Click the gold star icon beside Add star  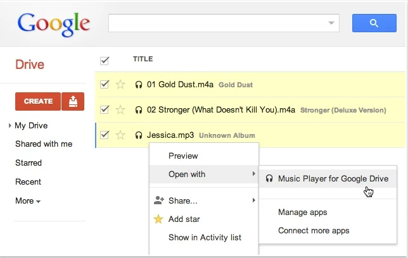pyautogui.click(x=158, y=219)
